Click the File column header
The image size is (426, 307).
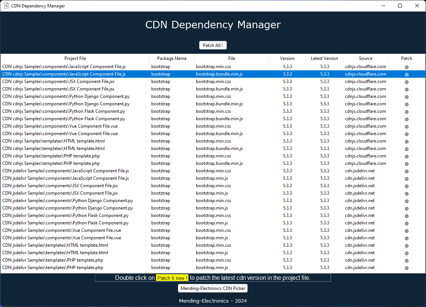pyautogui.click(x=232, y=58)
